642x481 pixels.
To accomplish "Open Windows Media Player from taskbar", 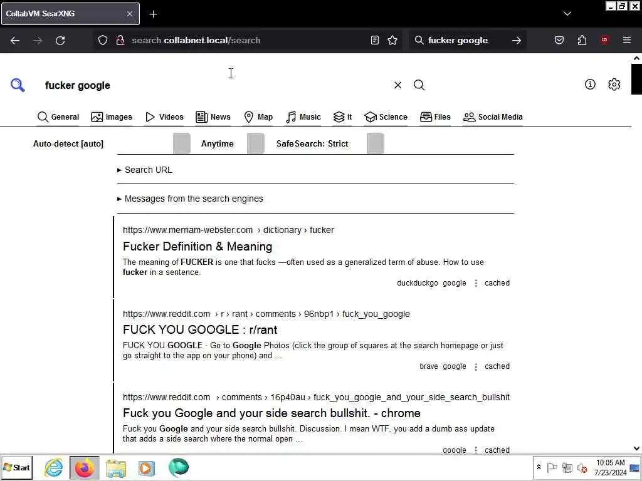I will pyautogui.click(x=147, y=468).
